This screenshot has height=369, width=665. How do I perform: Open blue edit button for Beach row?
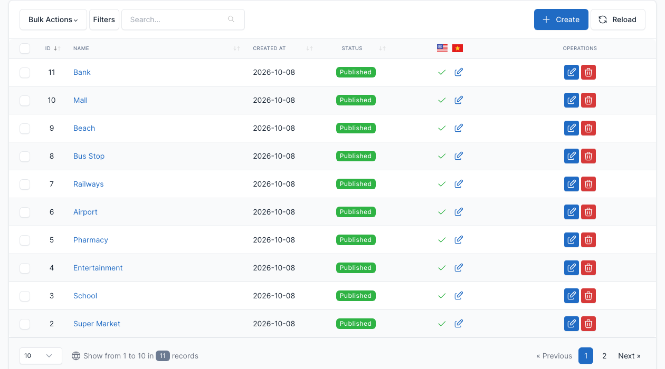tap(572, 128)
